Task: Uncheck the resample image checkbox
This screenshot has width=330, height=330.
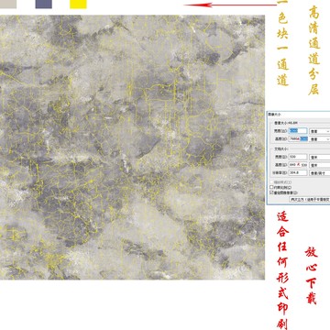Action: (x=271, y=192)
